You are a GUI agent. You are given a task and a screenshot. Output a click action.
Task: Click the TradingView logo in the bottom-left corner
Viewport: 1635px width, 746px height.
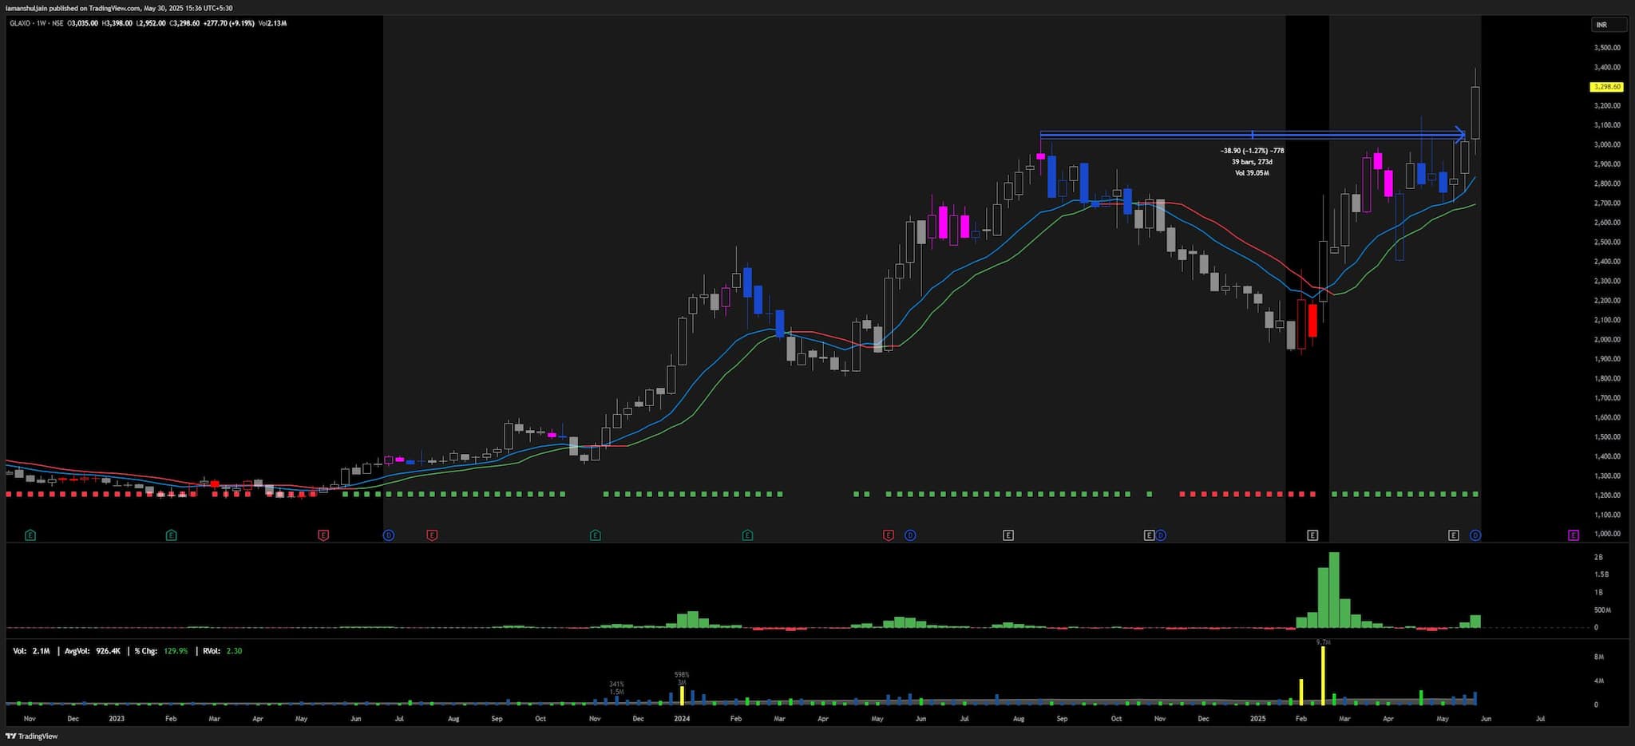(x=32, y=736)
